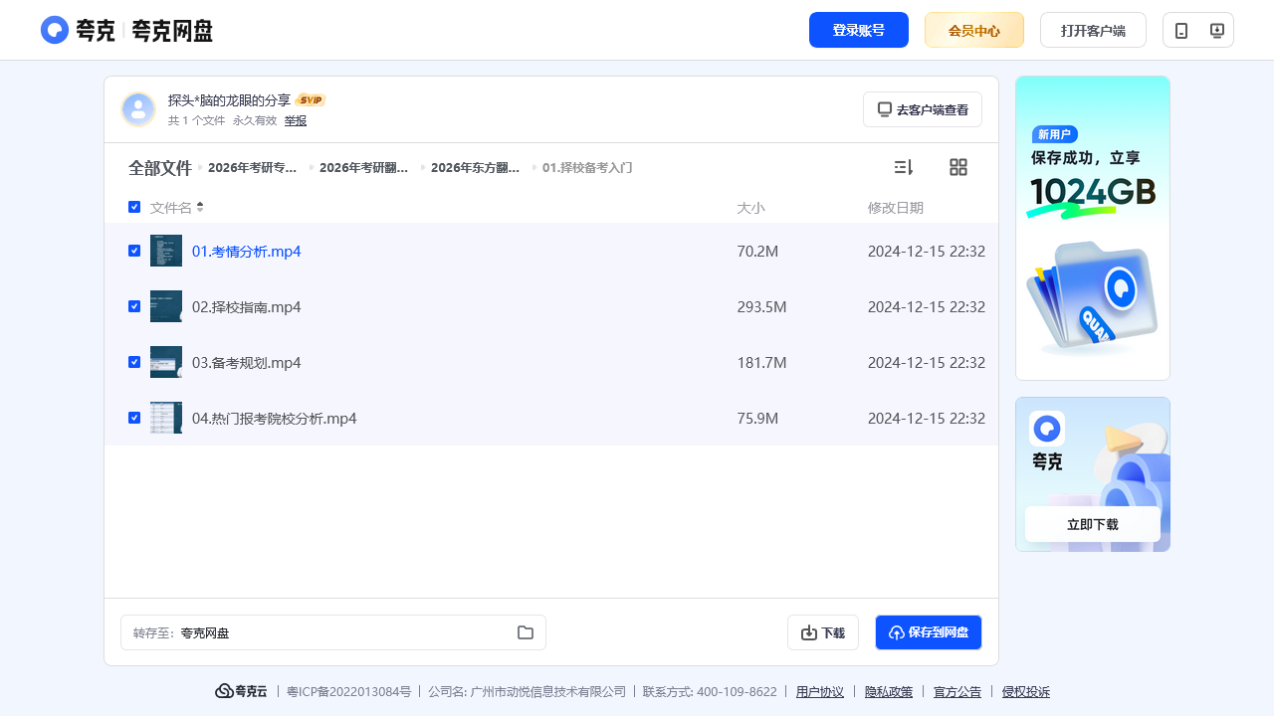Open the 侵权投诉 link
Screen dimensions: 1274x716
pos(1026,692)
